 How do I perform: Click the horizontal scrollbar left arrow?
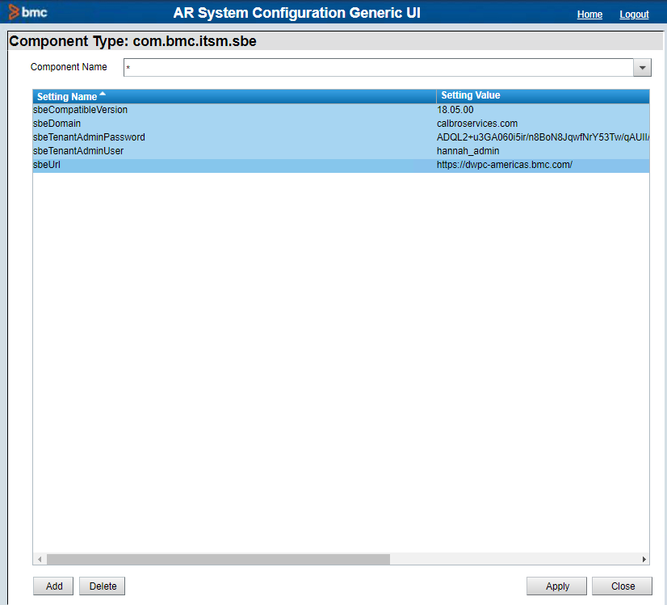(39, 559)
